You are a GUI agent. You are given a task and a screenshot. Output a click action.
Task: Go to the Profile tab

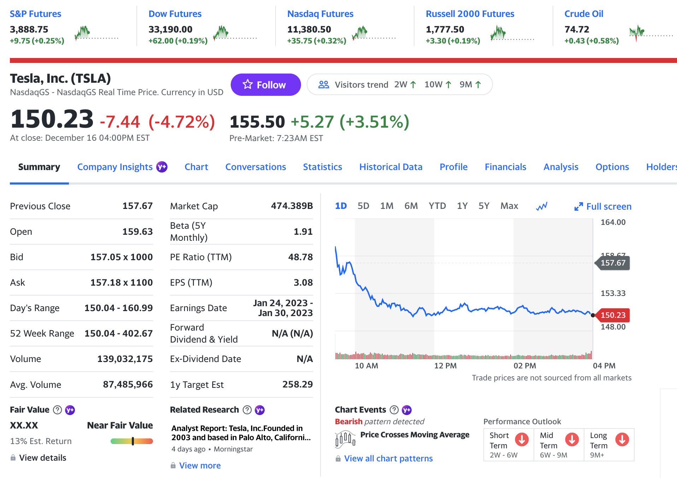point(453,167)
